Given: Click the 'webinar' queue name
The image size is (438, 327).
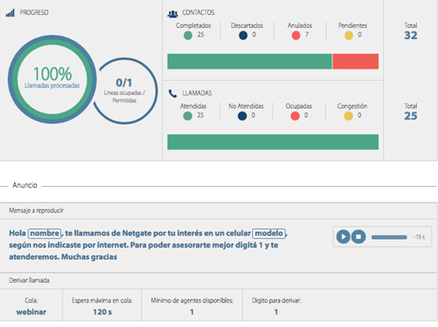Looking at the screenshot, I should pyautogui.click(x=31, y=312).
